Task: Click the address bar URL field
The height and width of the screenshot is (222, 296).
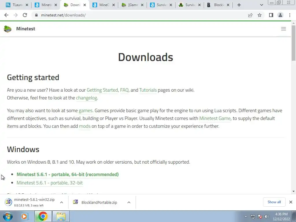Action: (140, 15)
